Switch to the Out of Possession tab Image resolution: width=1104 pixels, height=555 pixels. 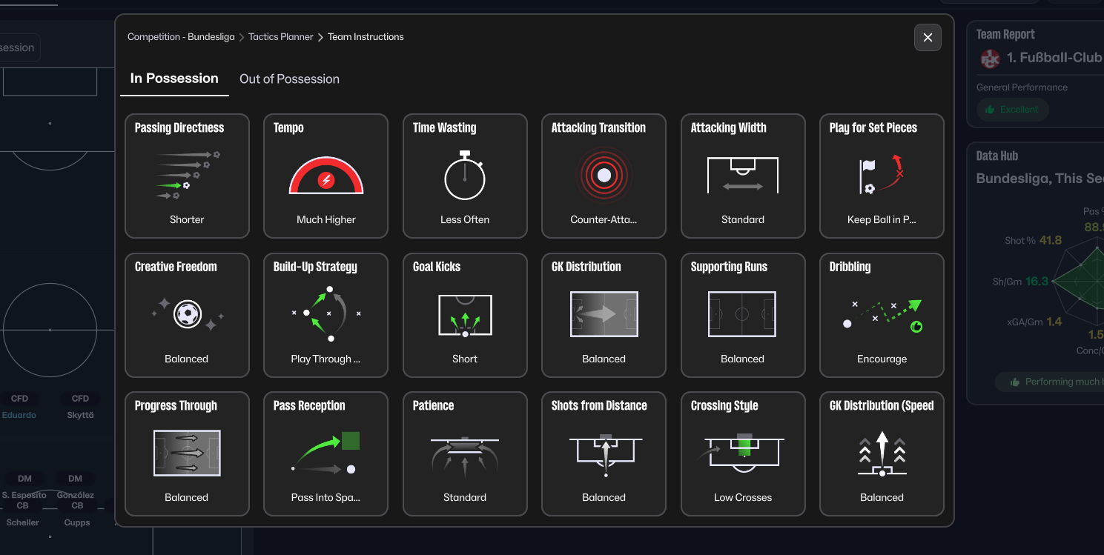pyautogui.click(x=289, y=79)
